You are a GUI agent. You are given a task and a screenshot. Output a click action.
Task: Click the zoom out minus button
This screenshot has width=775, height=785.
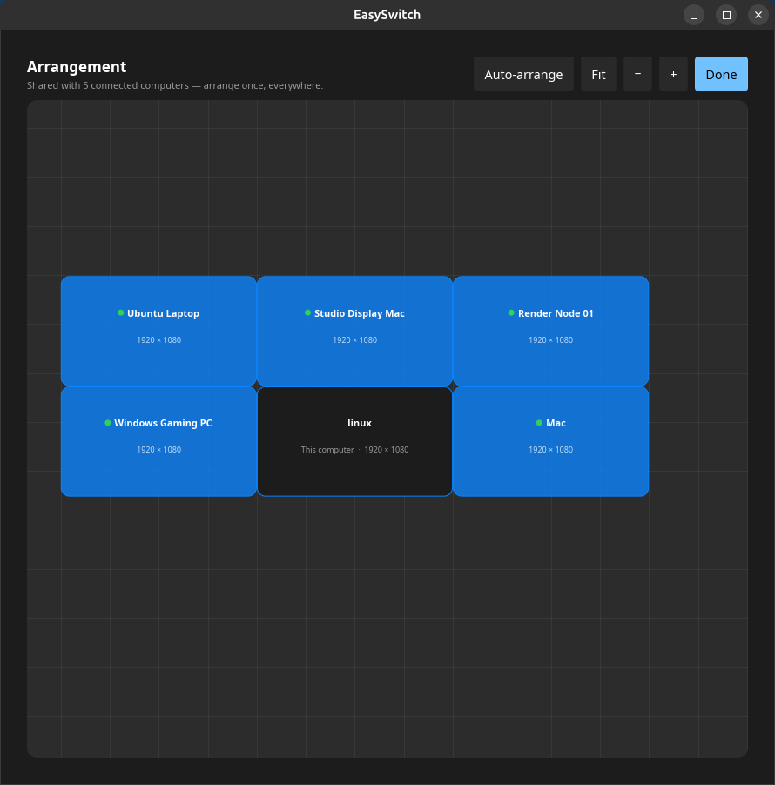click(637, 74)
